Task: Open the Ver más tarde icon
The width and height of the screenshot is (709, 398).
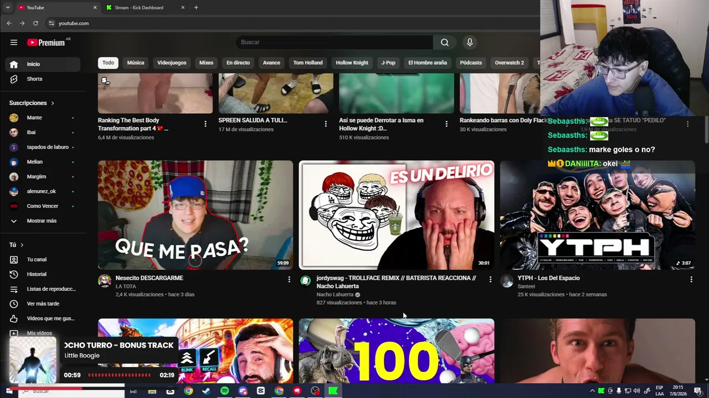Action: 14,303
